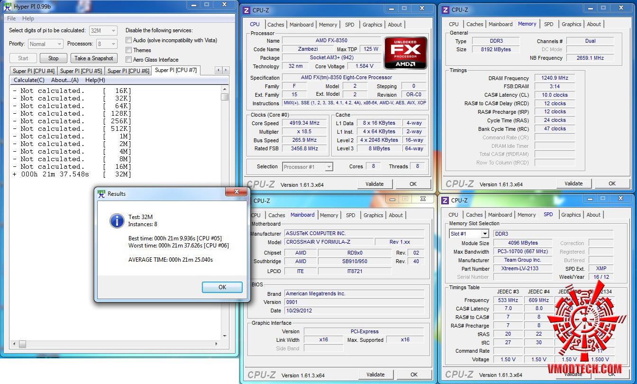Switch to Super PI [CPU #5] tab
The height and width of the screenshot is (384, 637).
click(81, 71)
